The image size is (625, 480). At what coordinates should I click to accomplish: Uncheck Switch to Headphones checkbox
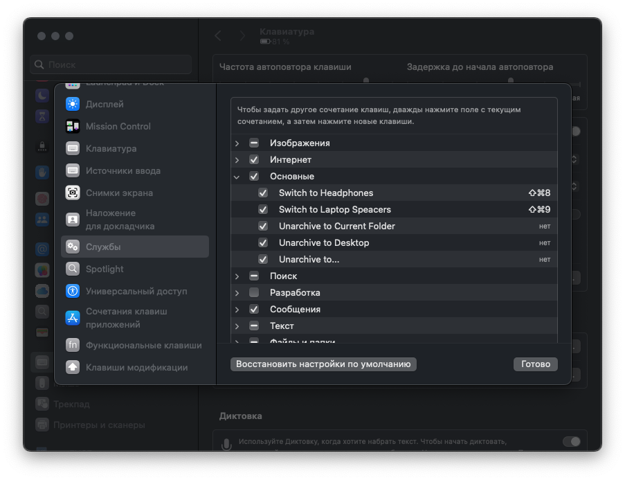click(263, 193)
